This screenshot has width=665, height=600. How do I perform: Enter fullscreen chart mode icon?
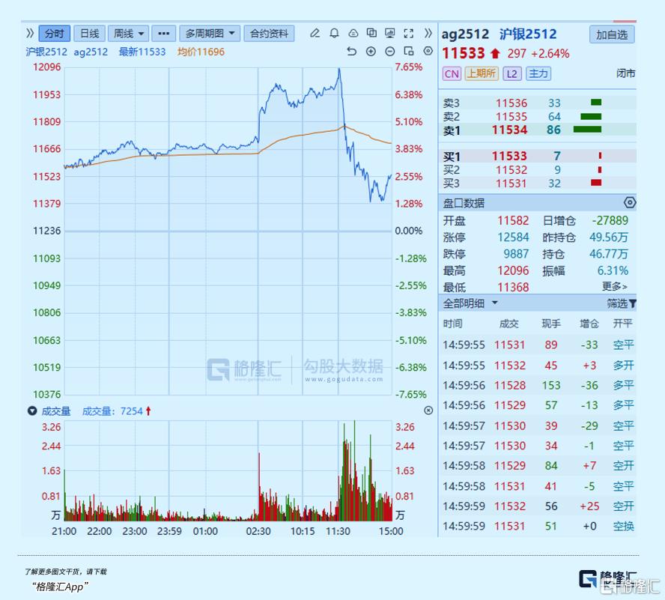click(408, 33)
